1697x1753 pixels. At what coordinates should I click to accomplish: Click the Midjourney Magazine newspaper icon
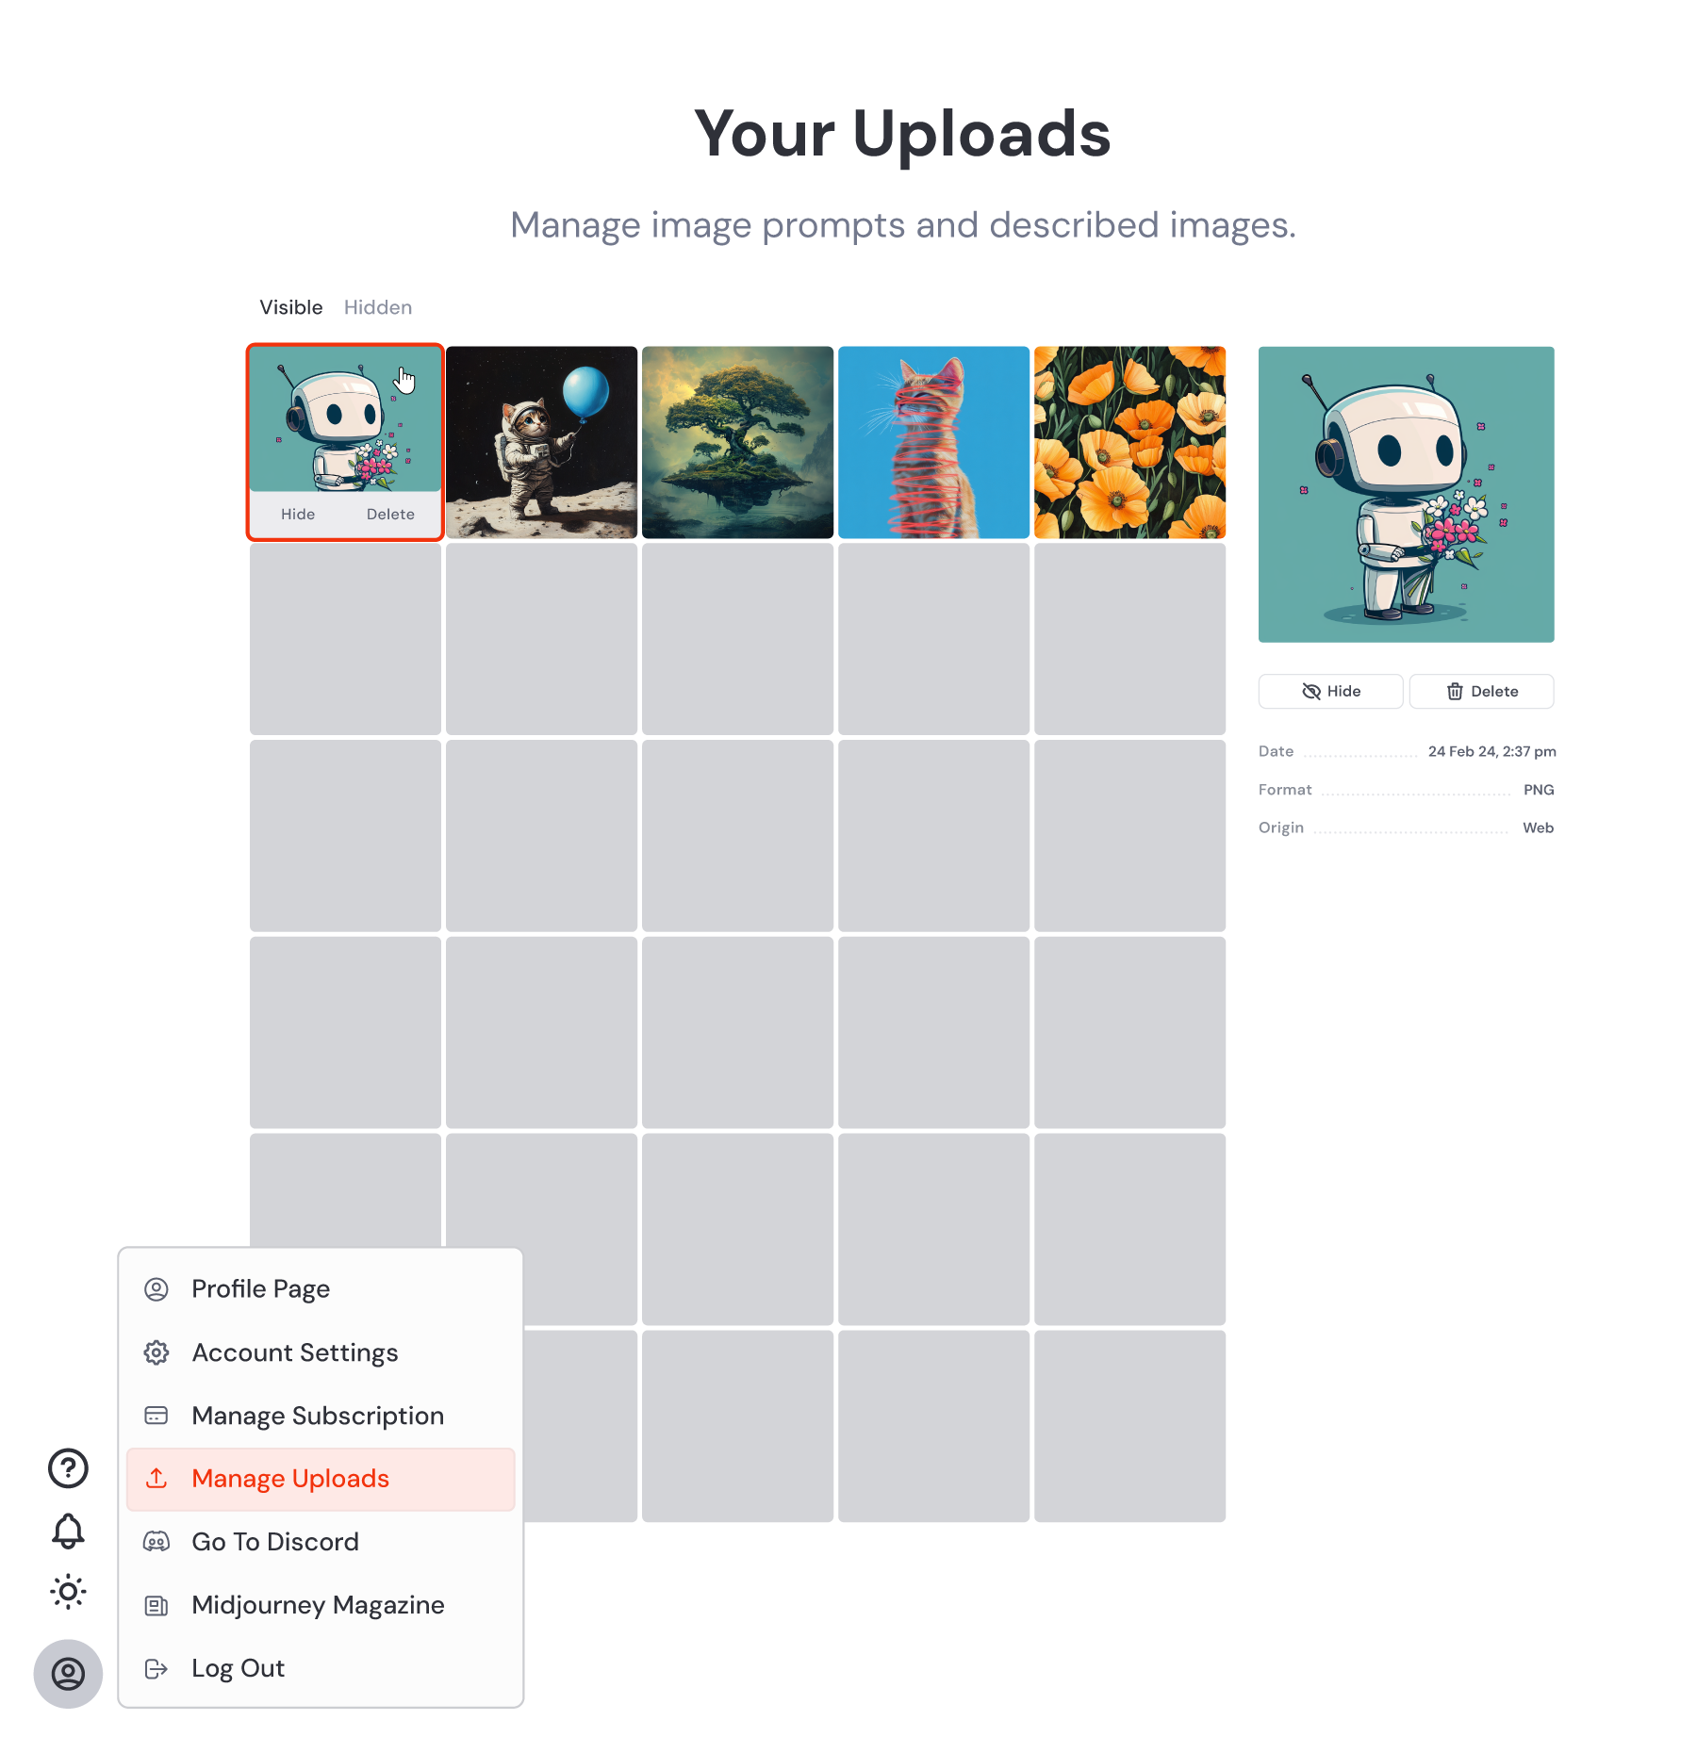(x=157, y=1605)
